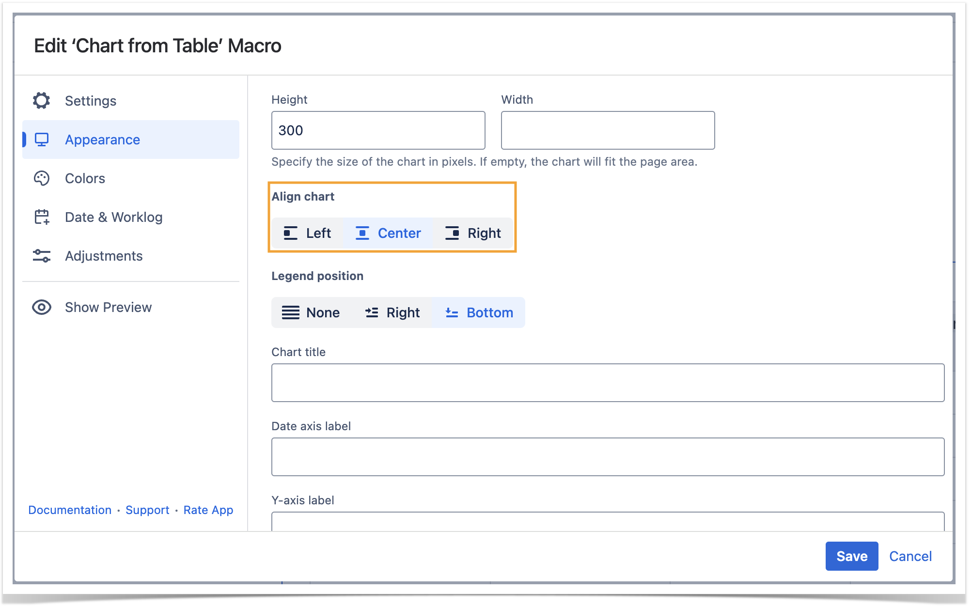Set legend position to None
The image size is (972, 608).
(x=311, y=313)
